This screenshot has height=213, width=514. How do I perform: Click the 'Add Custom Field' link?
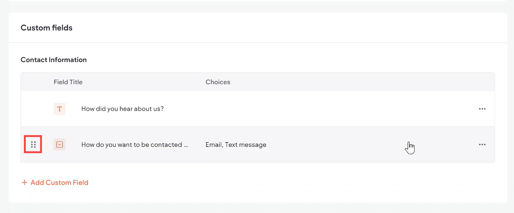pos(59,183)
